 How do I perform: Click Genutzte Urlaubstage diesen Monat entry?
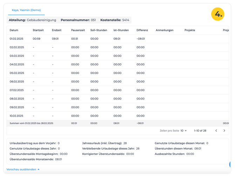181,143
